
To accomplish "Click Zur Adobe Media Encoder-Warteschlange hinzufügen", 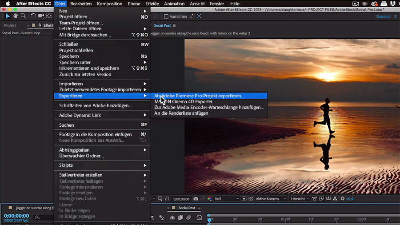I will pyautogui.click(x=209, y=107).
